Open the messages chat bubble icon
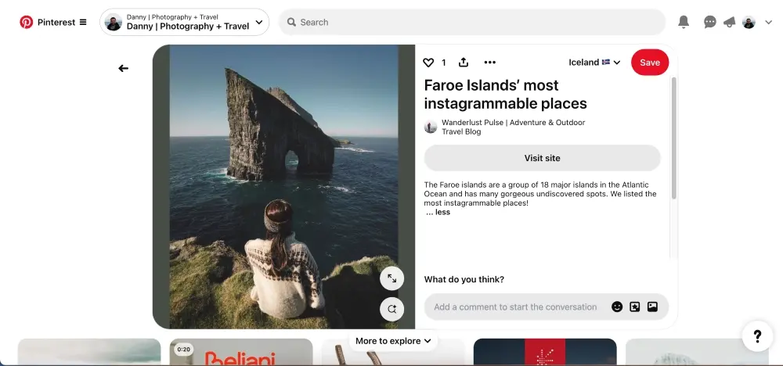The width and height of the screenshot is (783, 366). click(709, 22)
